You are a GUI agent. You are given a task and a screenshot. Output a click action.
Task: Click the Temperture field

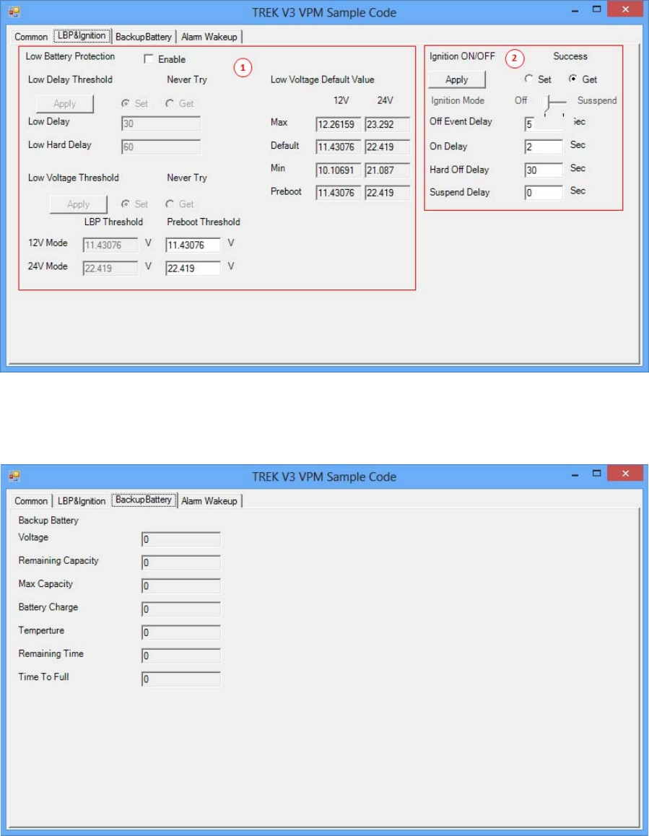(x=180, y=632)
